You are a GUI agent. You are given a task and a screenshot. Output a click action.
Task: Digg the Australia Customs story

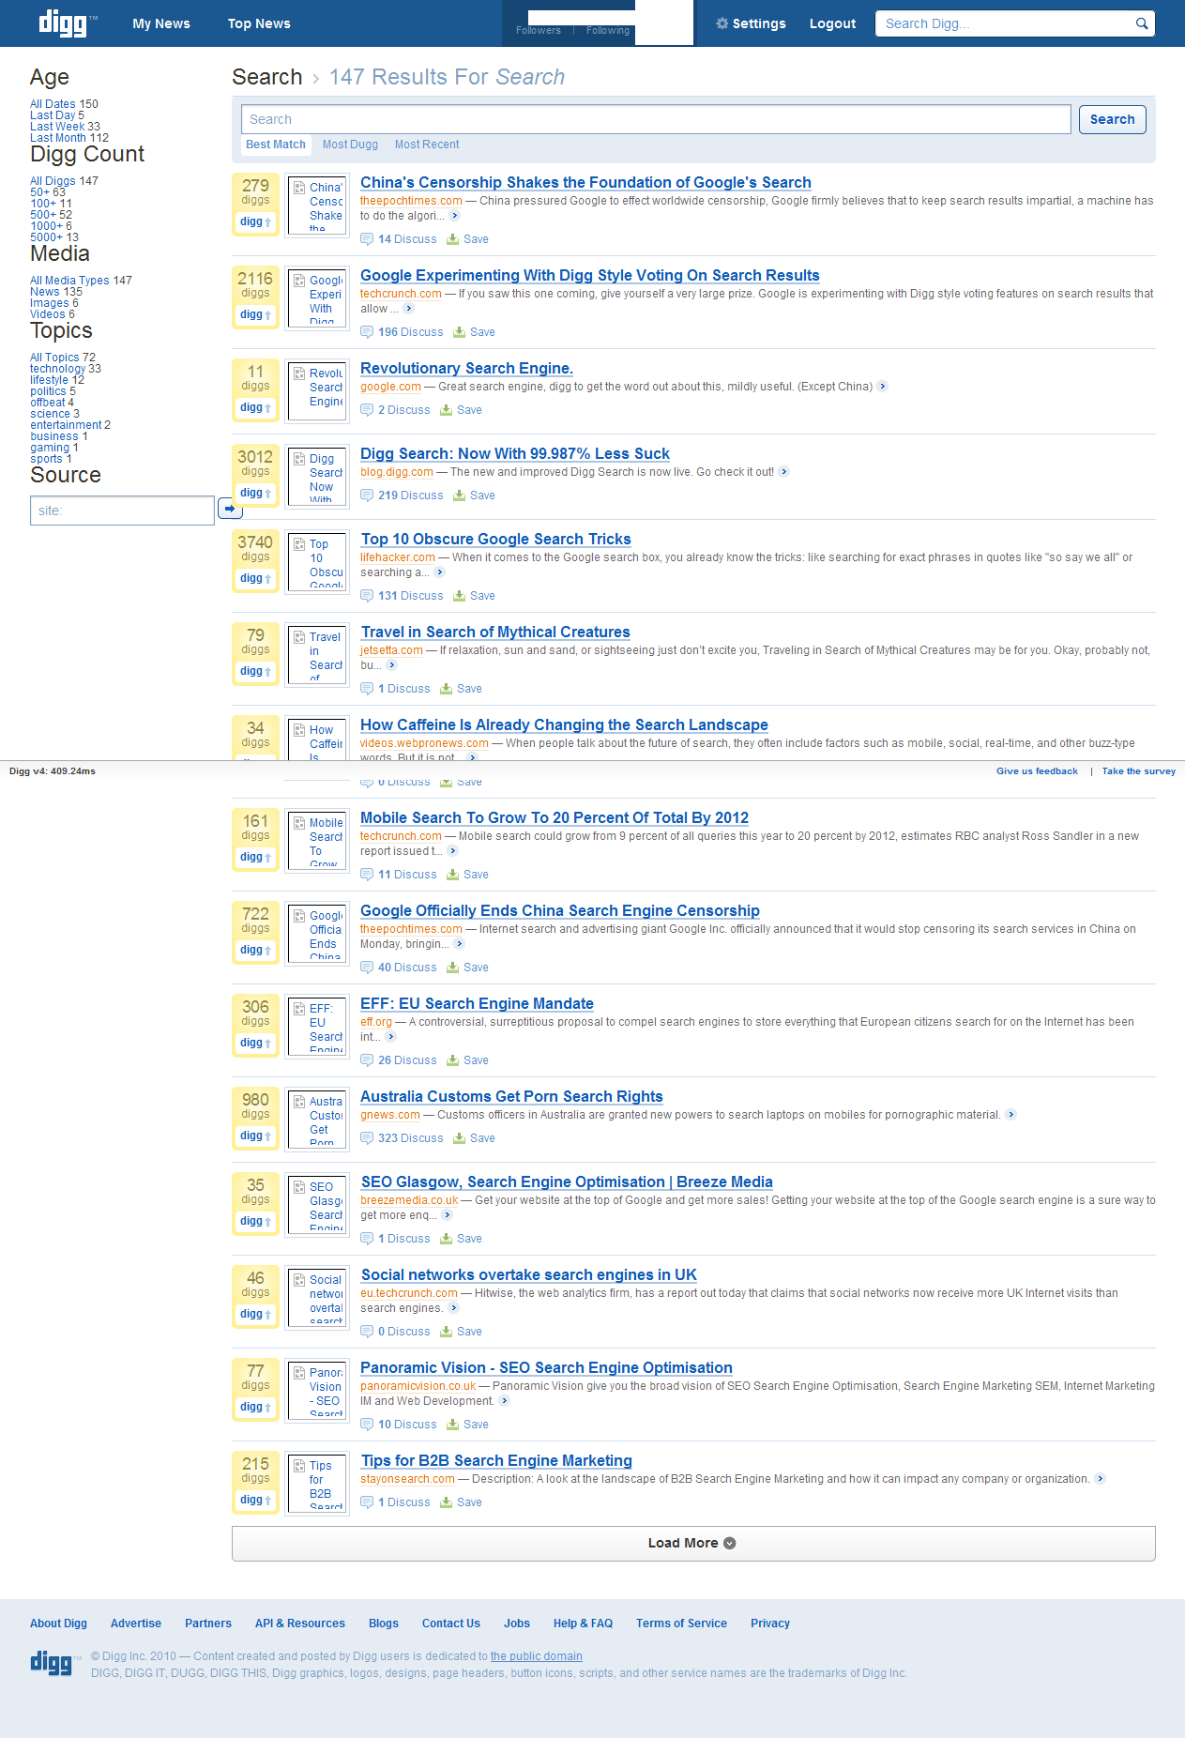(x=255, y=1136)
